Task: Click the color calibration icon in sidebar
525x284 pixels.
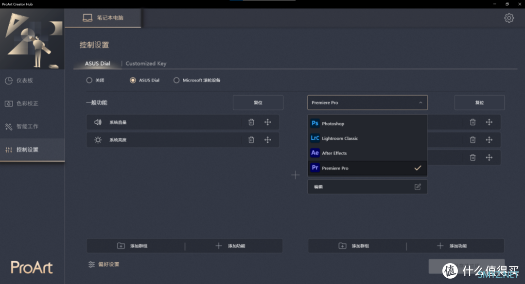Action: click(x=9, y=103)
